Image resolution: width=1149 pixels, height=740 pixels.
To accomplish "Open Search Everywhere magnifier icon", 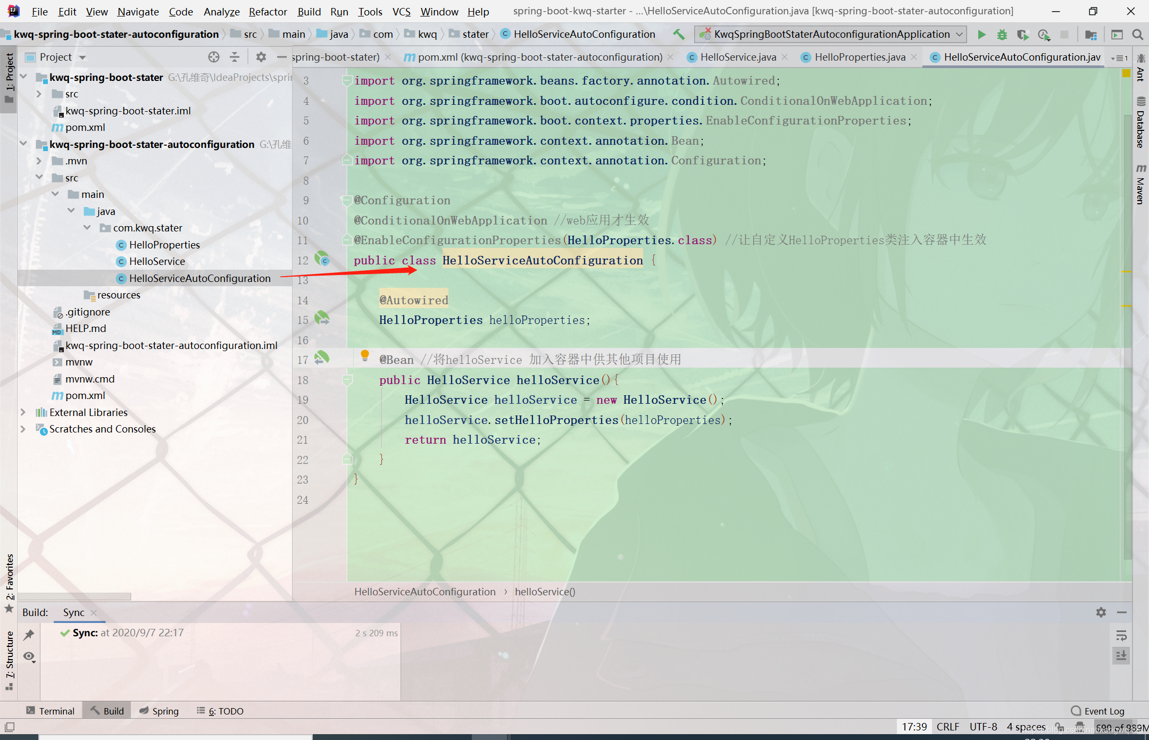I will (1137, 35).
